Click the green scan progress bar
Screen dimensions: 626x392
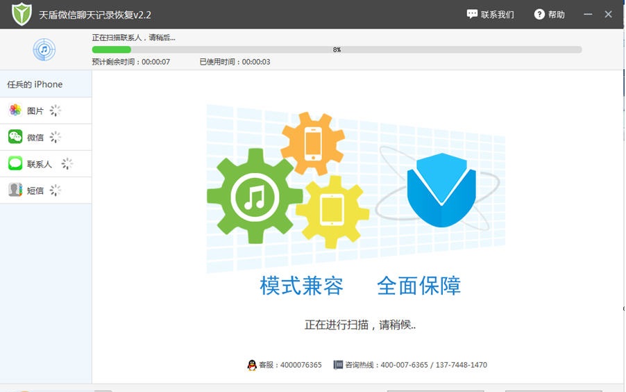point(337,49)
